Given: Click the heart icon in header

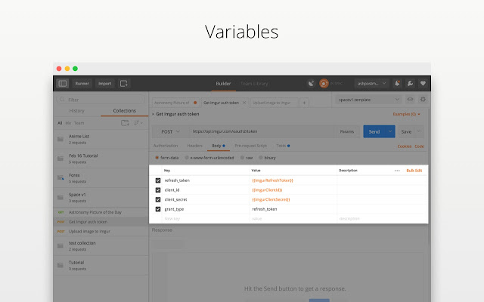Looking at the screenshot, I should click(423, 83).
